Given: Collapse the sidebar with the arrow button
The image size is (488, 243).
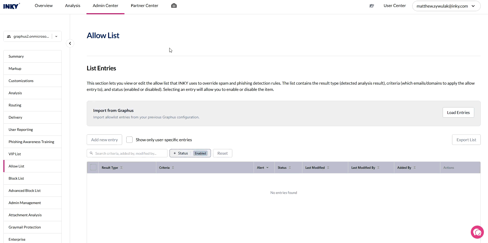Looking at the screenshot, I should 70,43.
